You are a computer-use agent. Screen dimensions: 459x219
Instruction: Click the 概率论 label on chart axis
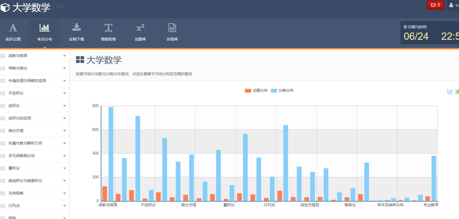[350, 205]
